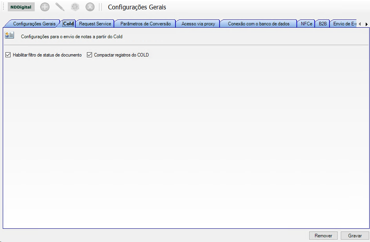Click the add (plus) toolbar icon
370x242 pixels.
click(45, 7)
